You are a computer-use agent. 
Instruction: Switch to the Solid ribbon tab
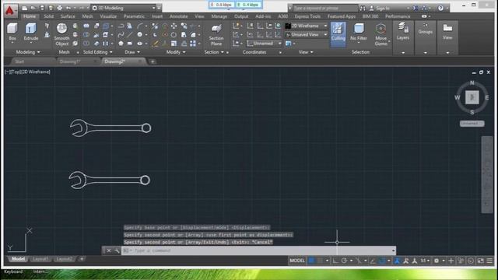(x=48, y=16)
